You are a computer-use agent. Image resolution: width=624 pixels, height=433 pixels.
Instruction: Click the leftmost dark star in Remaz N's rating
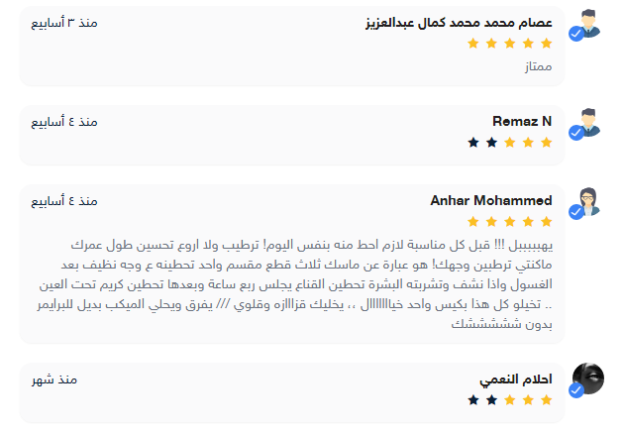tap(473, 143)
